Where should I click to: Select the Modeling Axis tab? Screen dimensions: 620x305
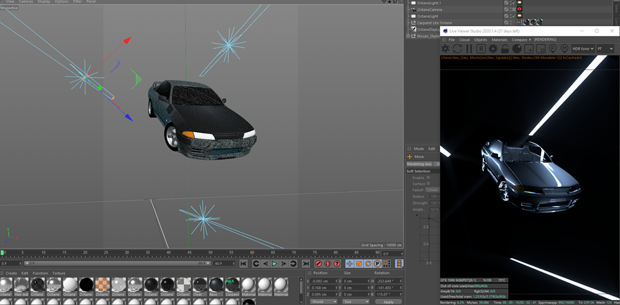pos(420,163)
